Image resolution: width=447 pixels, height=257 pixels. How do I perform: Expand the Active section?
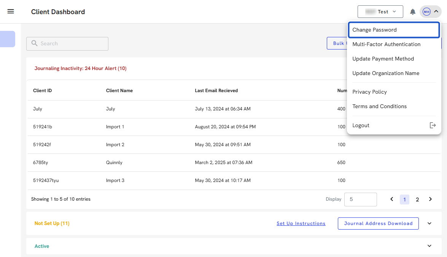pos(430,246)
